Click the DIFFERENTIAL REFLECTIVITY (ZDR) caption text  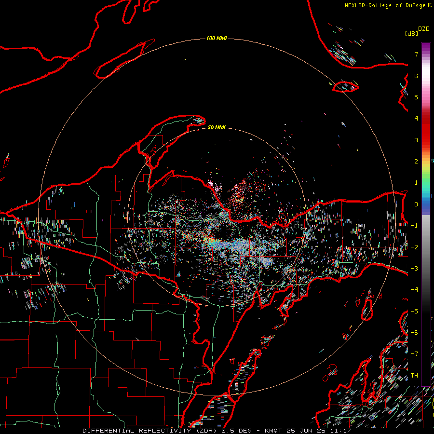150,431
